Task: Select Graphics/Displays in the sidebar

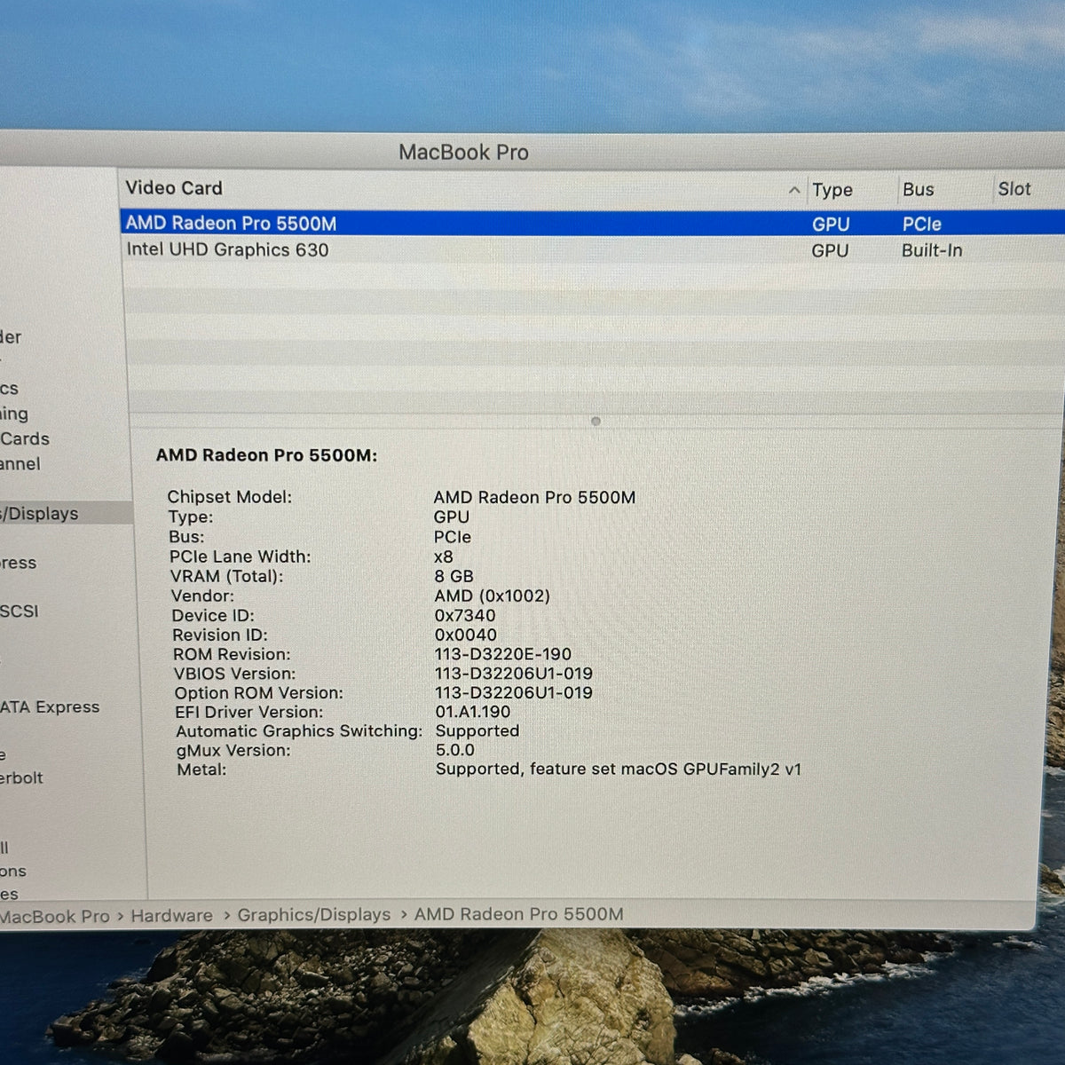Action: 67,513
